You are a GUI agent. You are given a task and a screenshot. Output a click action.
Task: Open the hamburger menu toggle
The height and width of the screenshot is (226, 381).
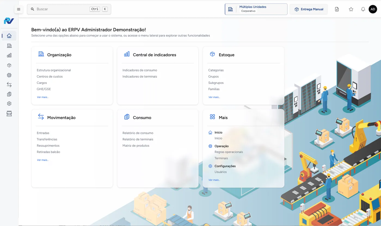pos(19,9)
